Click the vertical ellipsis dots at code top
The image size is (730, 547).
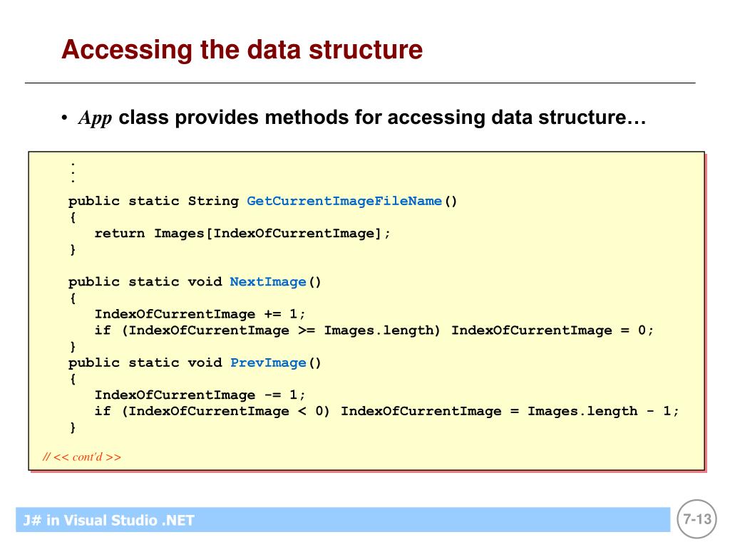click(73, 172)
